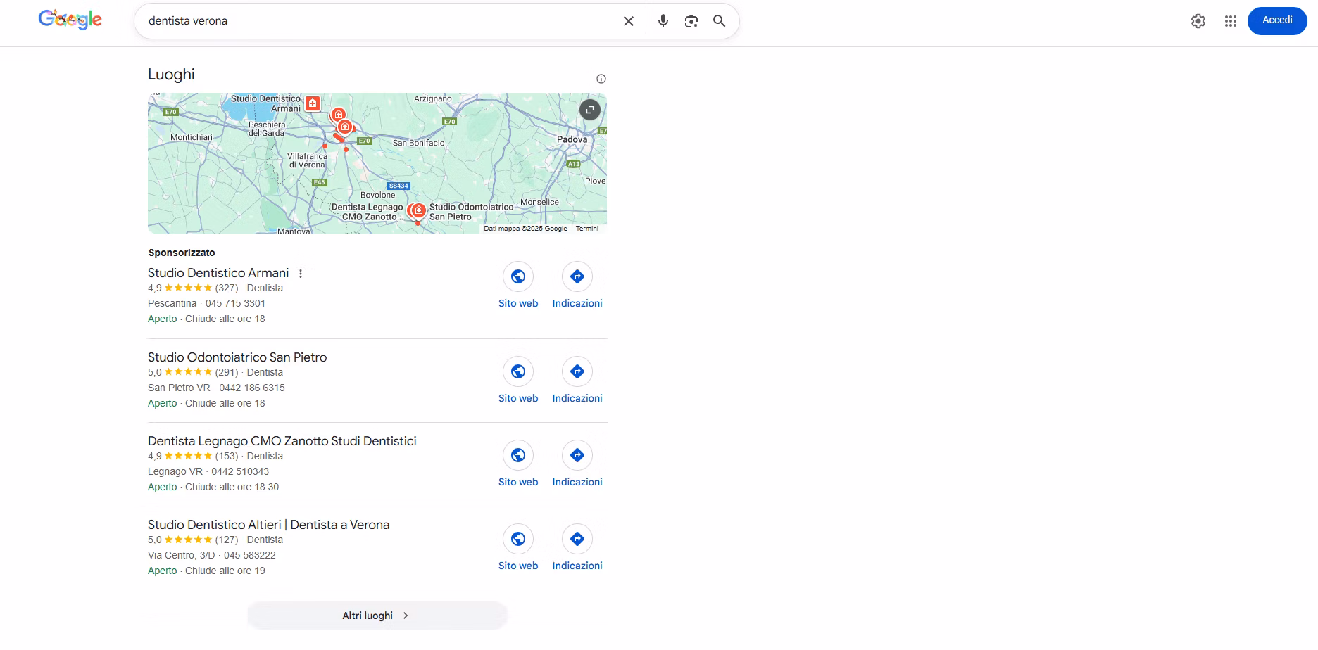Click the Studio Dentistico Armani map pin
This screenshot has width=1318, height=650.
coord(313,103)
